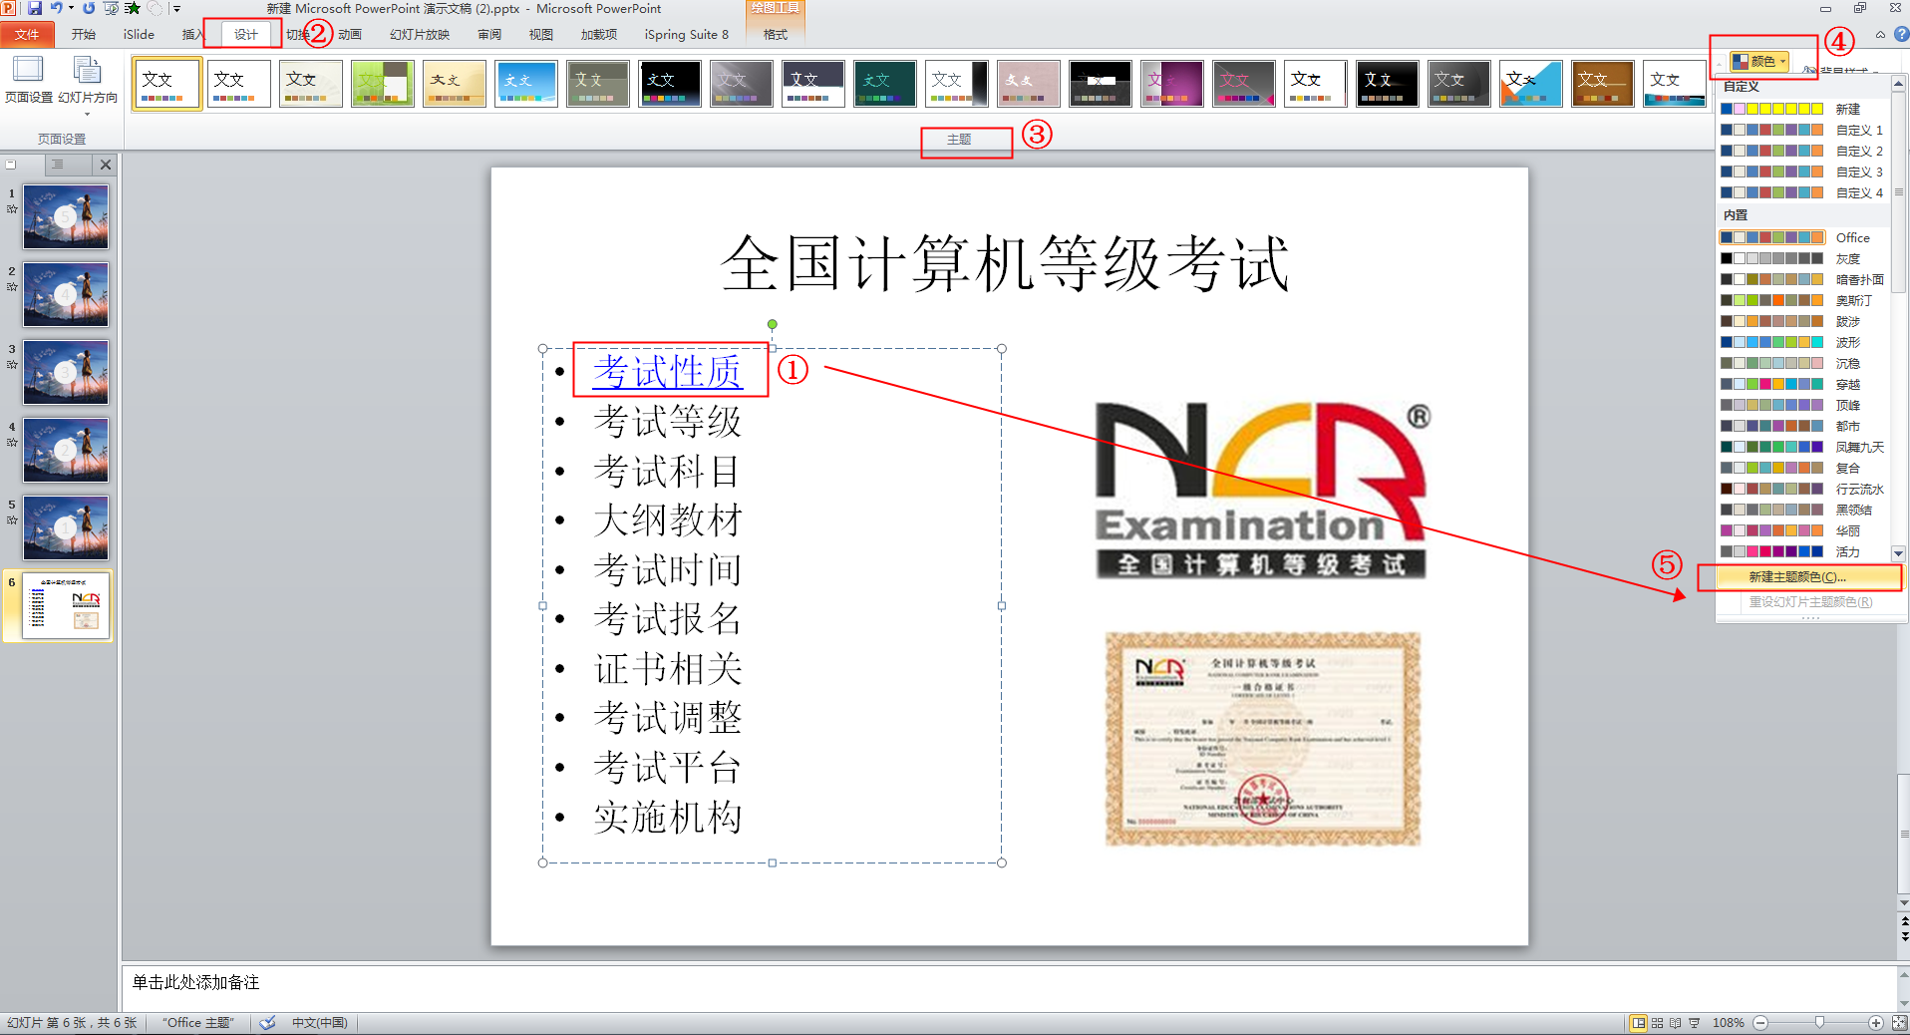Viewport: 1910px width, 1035px height.
Task: Open the iSpring Suite 8 tab
Action: (686, 34)
